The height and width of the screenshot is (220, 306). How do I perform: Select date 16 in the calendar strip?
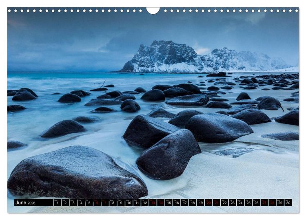pos(177,202)
